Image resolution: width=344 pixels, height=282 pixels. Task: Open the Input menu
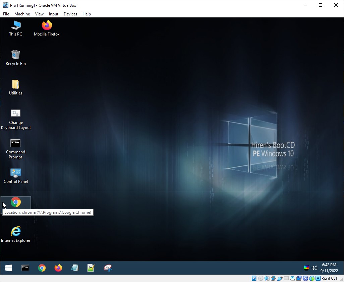click(54, 14)
